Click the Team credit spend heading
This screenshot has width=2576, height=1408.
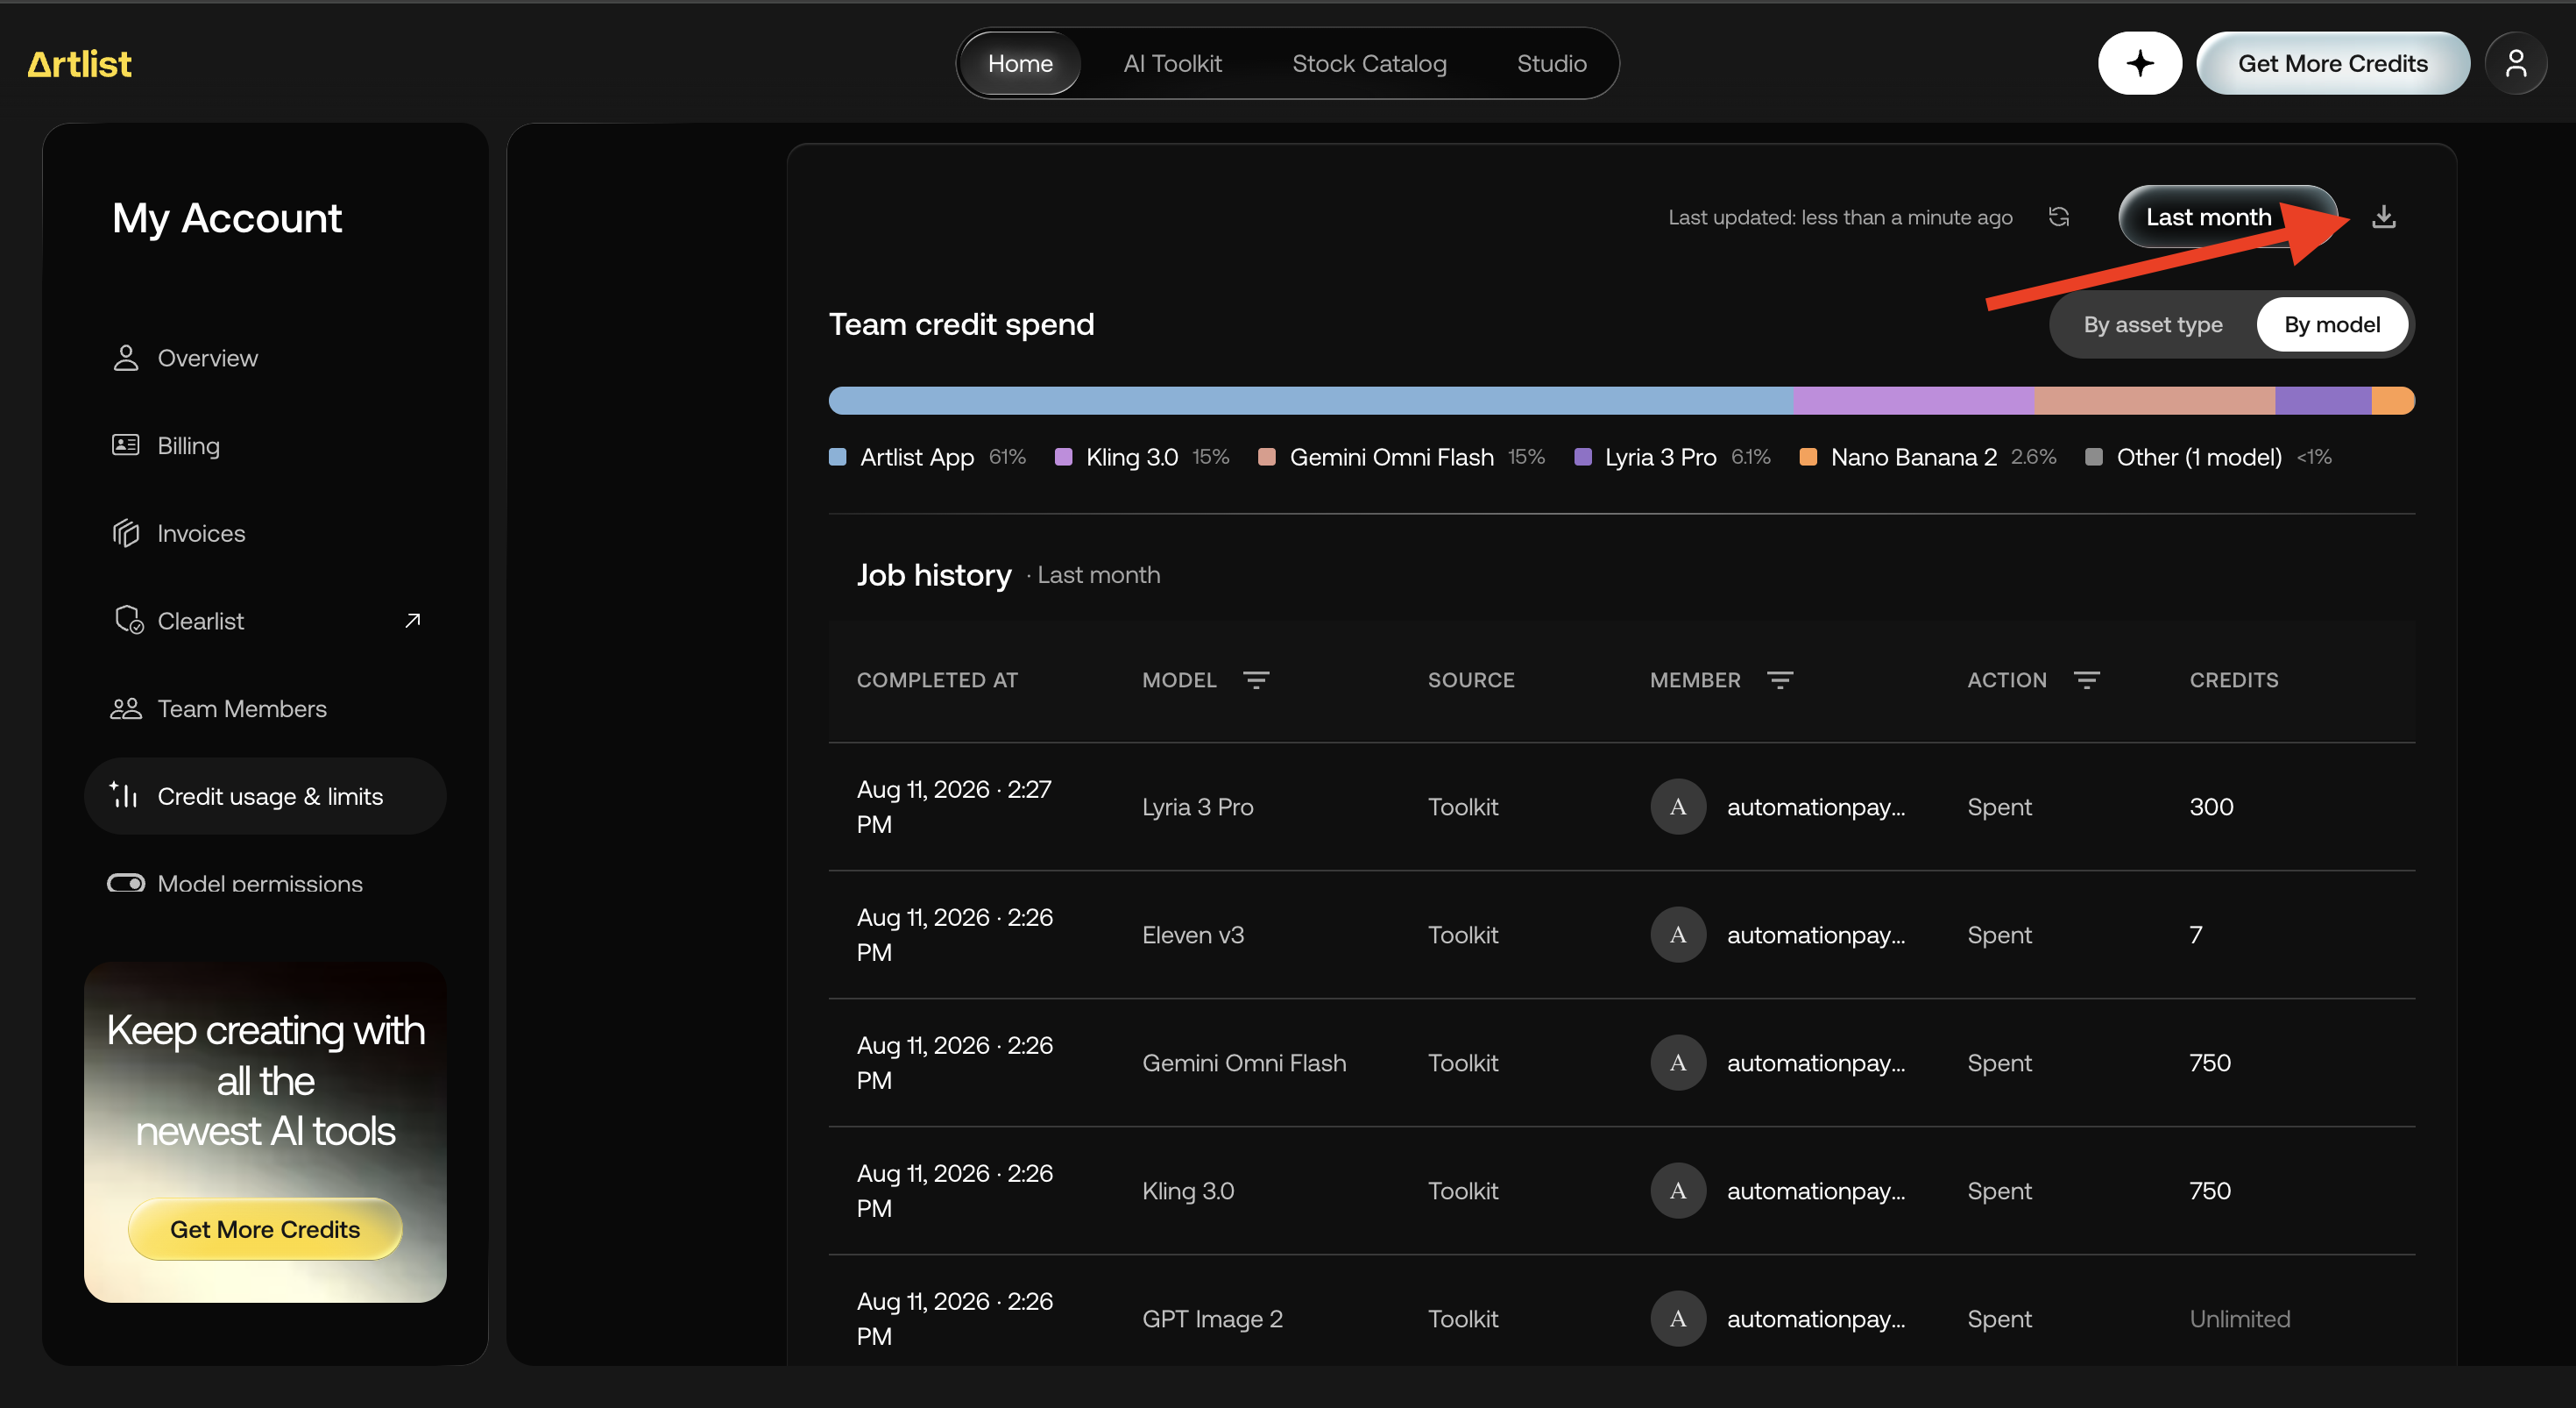(961, 324)
